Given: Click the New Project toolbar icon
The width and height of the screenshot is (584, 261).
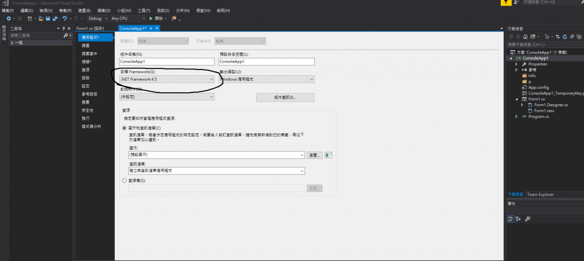Looking at the screenshot, I should [30, 19].
